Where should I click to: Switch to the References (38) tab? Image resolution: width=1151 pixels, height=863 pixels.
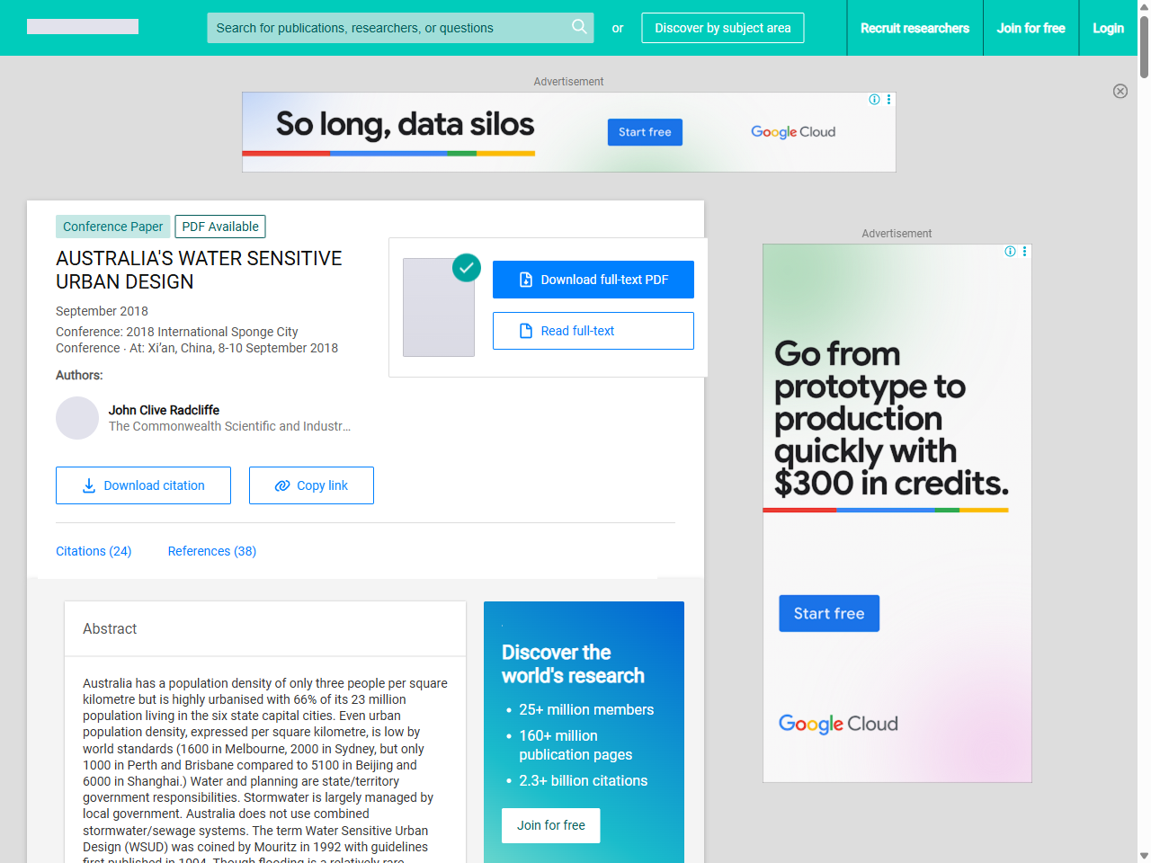(x=212, y=551)
